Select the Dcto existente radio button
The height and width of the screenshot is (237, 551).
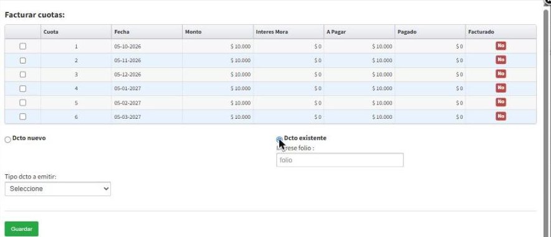coord(279,139)
